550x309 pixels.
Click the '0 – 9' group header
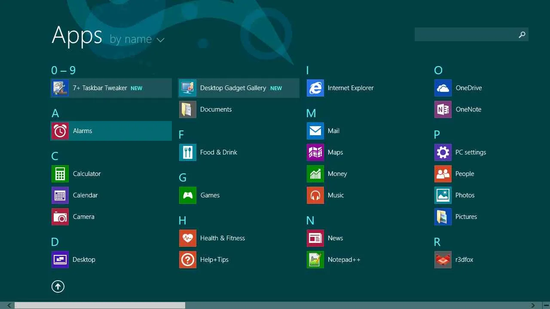[64, 70]
